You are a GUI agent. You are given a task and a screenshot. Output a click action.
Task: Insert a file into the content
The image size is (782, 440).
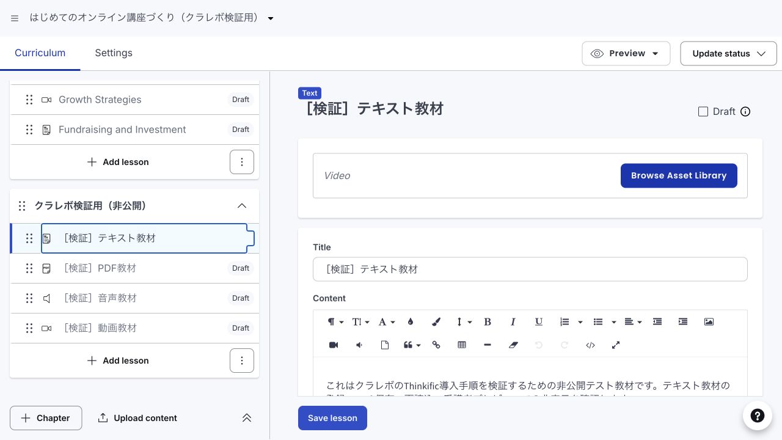pos(385,345)
